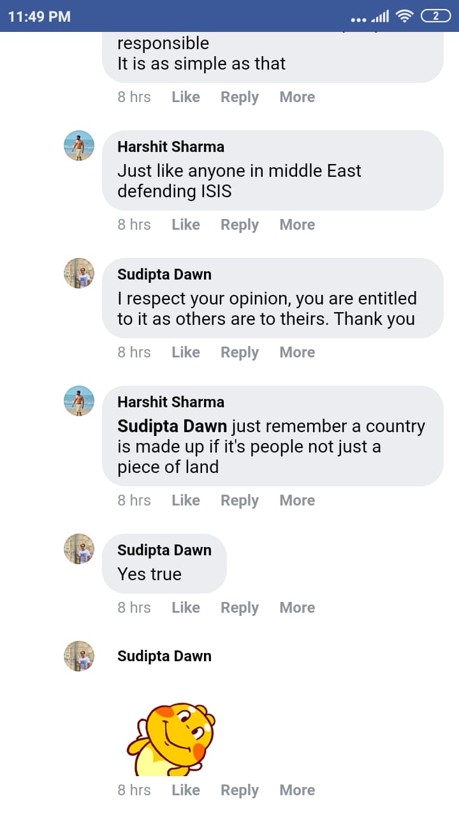Viewport: 459px width, 817px height.
Task: Like the 'It is as simple as that' comment
Action: pos(186,97)
